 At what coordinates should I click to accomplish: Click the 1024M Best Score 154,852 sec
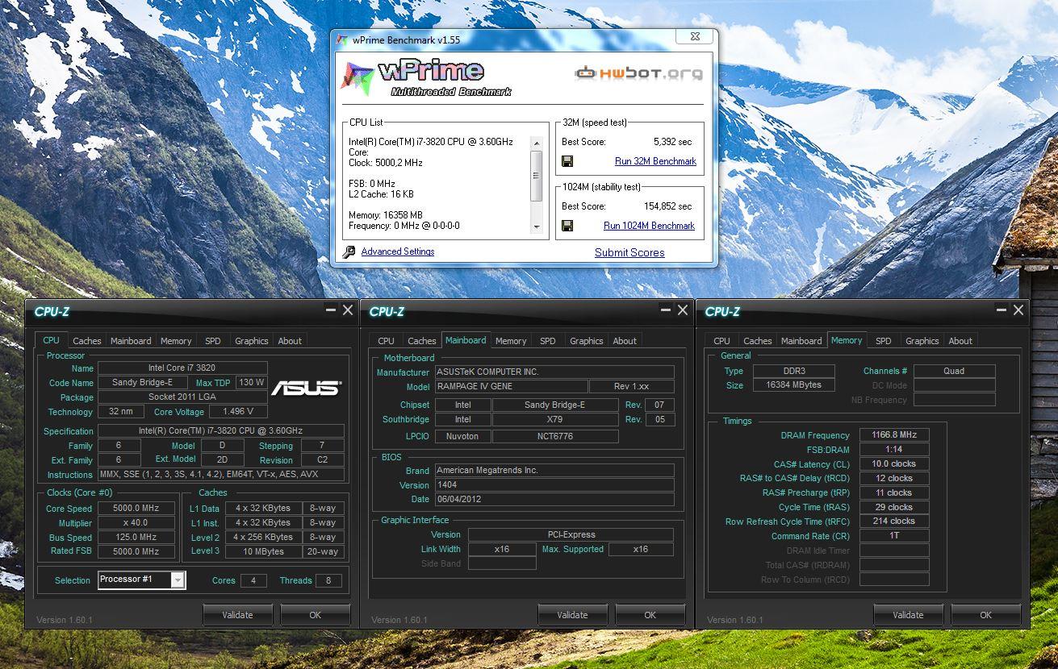pos(667,206)
